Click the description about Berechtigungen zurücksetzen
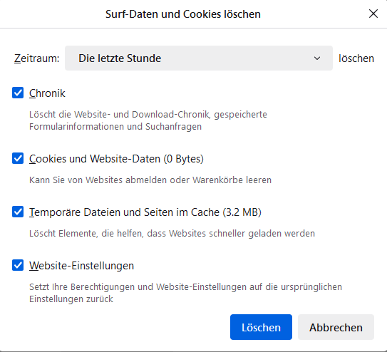This screenshot has width=387, height=352. coord(185,293)
